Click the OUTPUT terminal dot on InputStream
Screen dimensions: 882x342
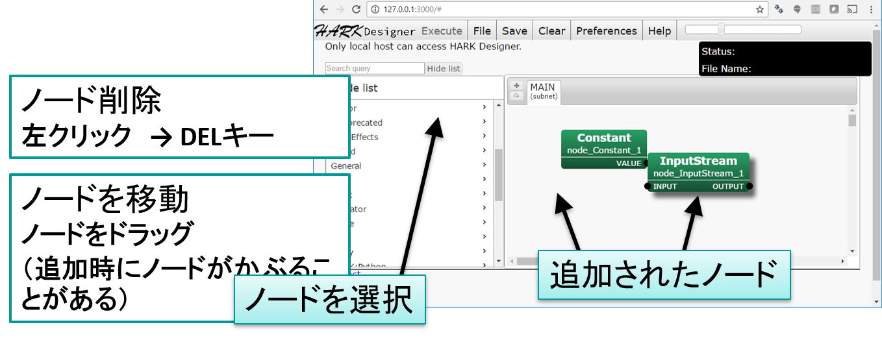point(749,186)
